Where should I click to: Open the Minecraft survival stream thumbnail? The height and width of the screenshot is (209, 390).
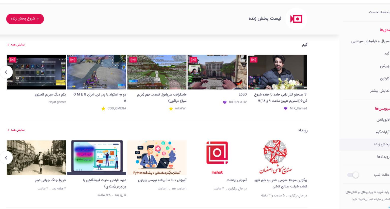(x=157, y=72)
